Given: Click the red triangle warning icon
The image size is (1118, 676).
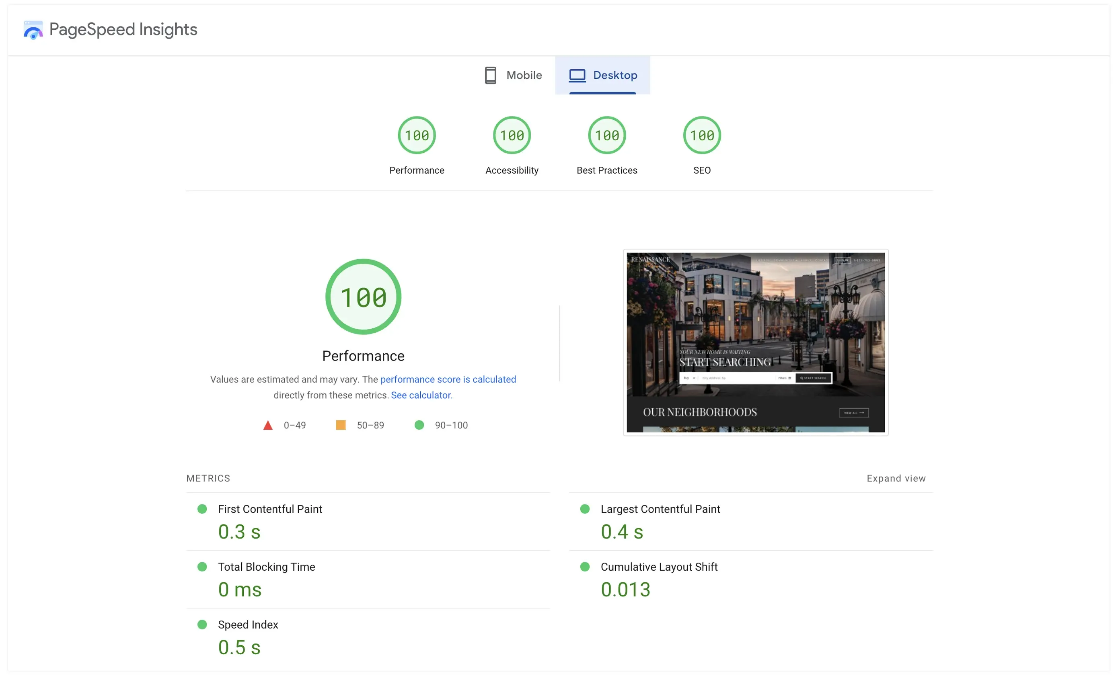Looking at the screenshot, I should 268,425.
